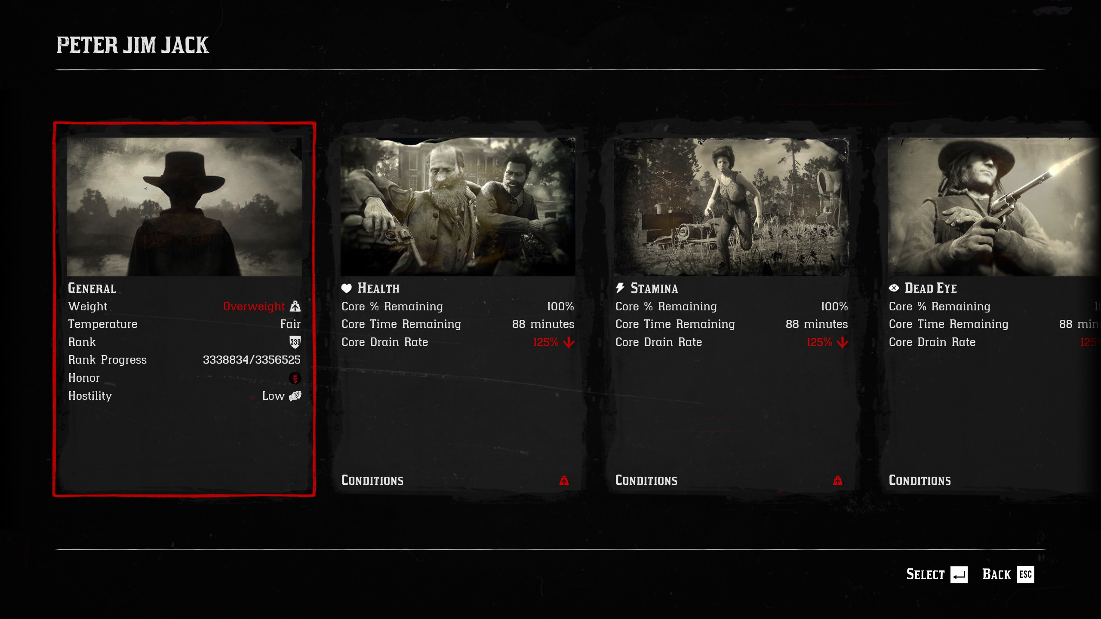This screenshot has height=619, width=1101.
Task: Click the Rank Progress value 3338834/3356525
Action: coord(252,360)
